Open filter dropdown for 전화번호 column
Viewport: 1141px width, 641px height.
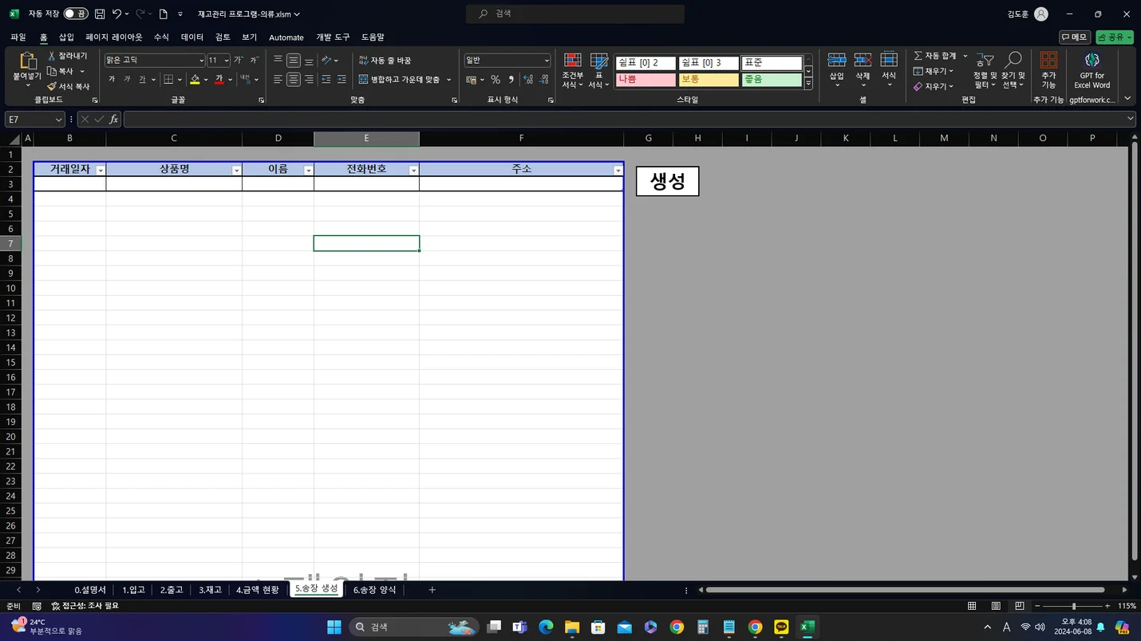coord(413,171)
